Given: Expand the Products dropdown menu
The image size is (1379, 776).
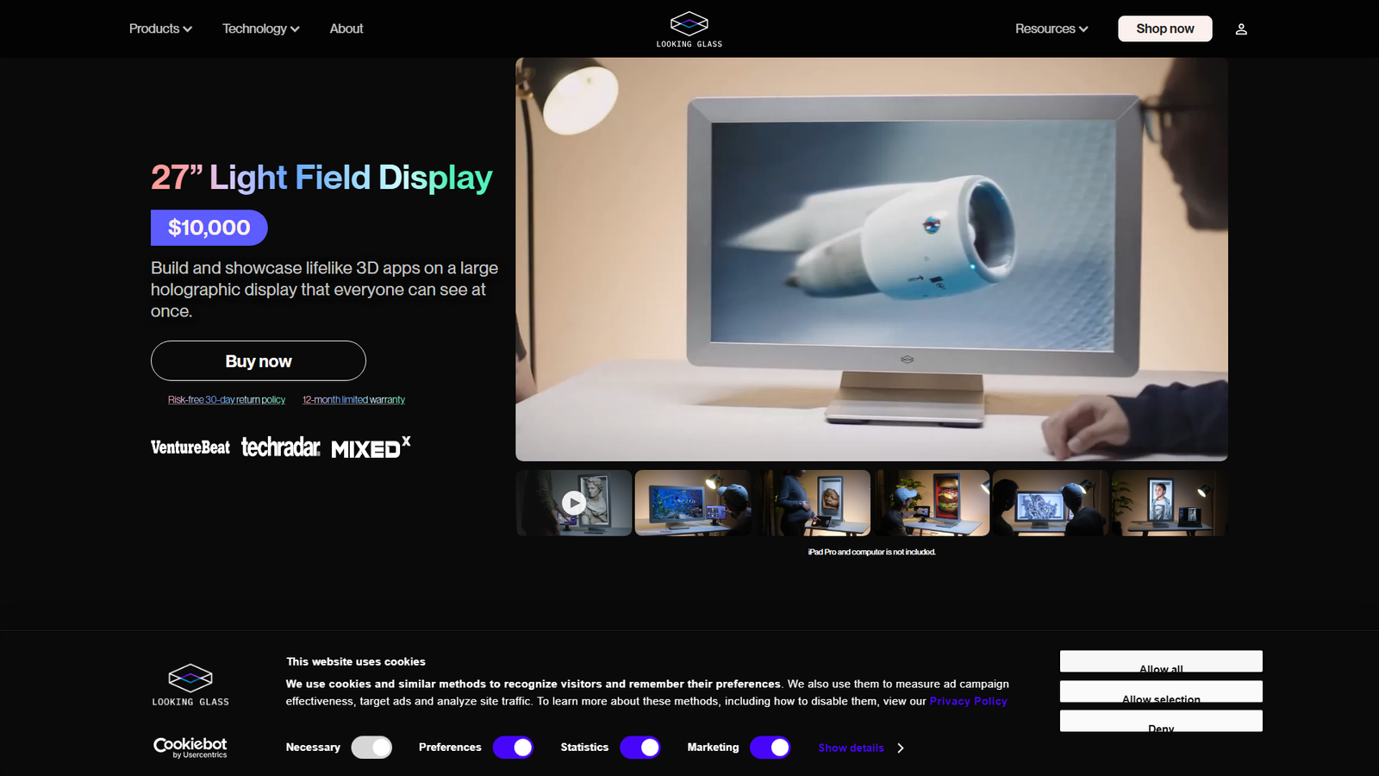Looking at the screenshot, I should [159, 28].
